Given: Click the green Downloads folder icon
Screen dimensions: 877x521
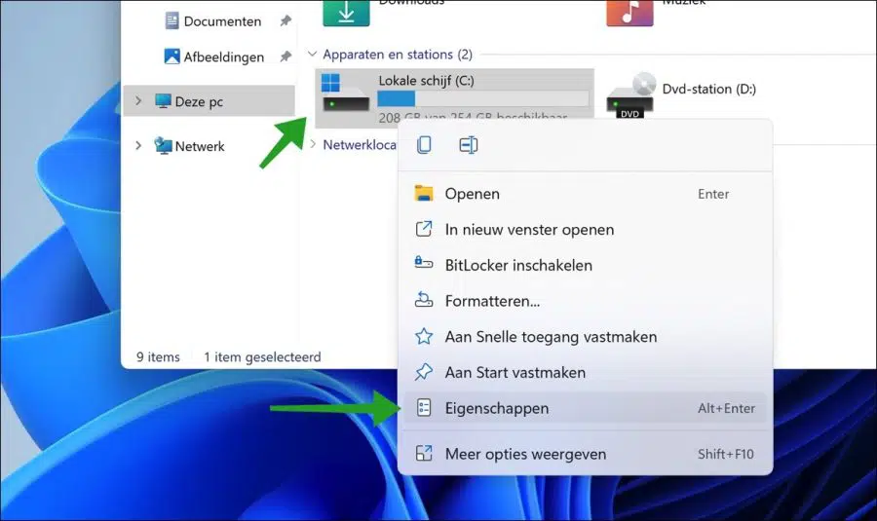Looking at the screenshot, I should (346, 13).
